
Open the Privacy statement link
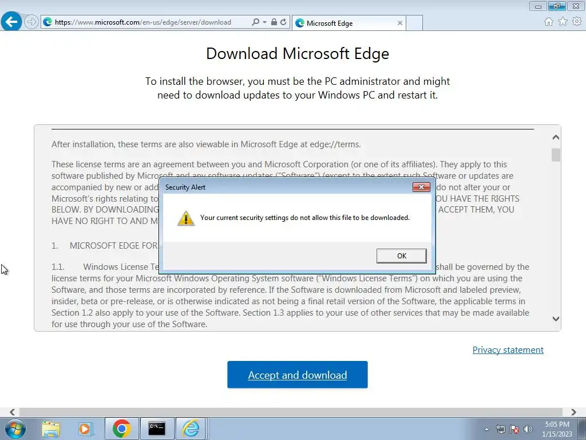[x=508, y=350]
